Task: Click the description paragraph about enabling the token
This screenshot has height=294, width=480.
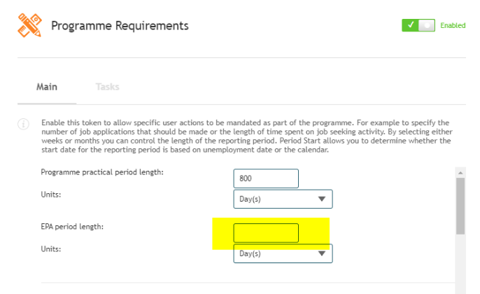Action: (x=247, y=136)
